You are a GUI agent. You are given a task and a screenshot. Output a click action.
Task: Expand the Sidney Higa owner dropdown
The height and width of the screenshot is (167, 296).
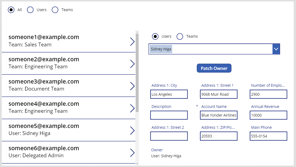(276, 49)
